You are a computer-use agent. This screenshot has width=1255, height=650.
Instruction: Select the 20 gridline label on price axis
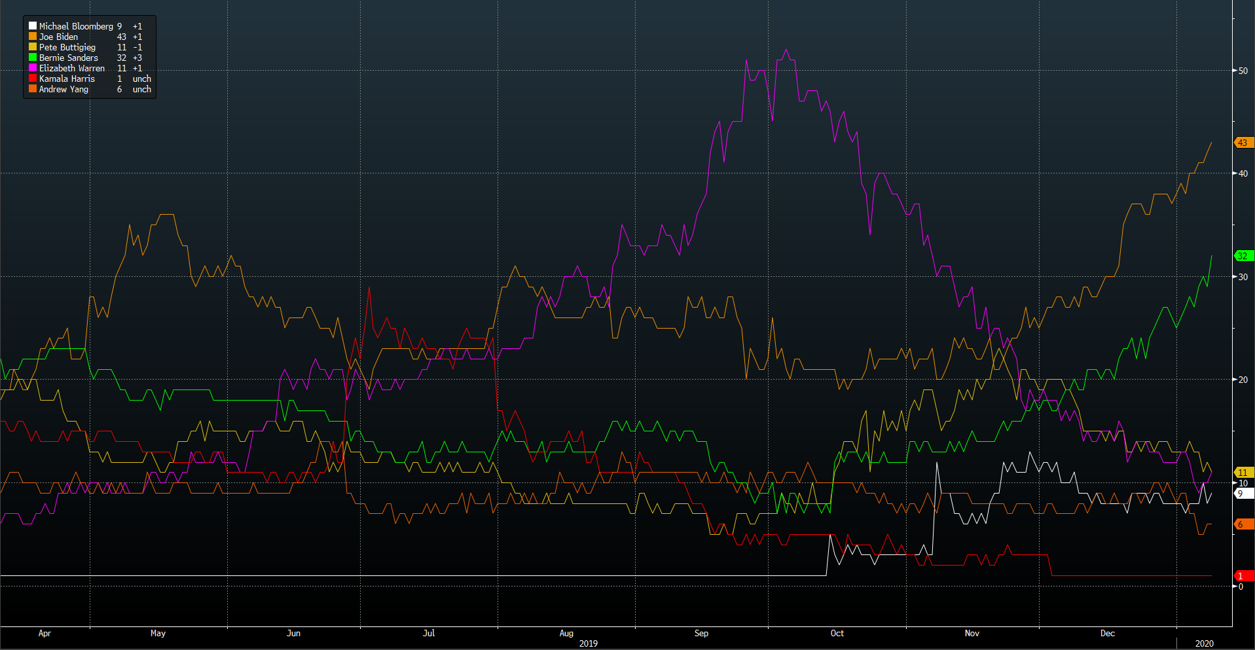click(x=1243, y=380)
